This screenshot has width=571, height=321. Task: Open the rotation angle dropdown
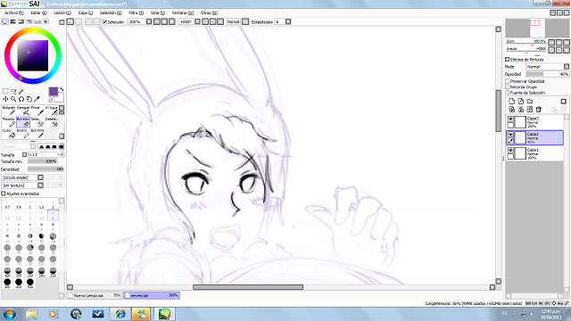[x=197, y=21]
